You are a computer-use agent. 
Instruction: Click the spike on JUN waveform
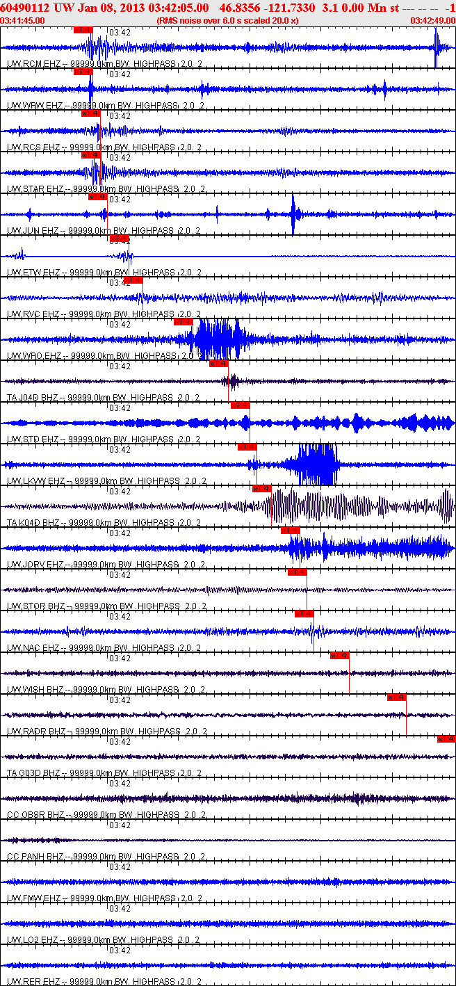pos(293,214)
